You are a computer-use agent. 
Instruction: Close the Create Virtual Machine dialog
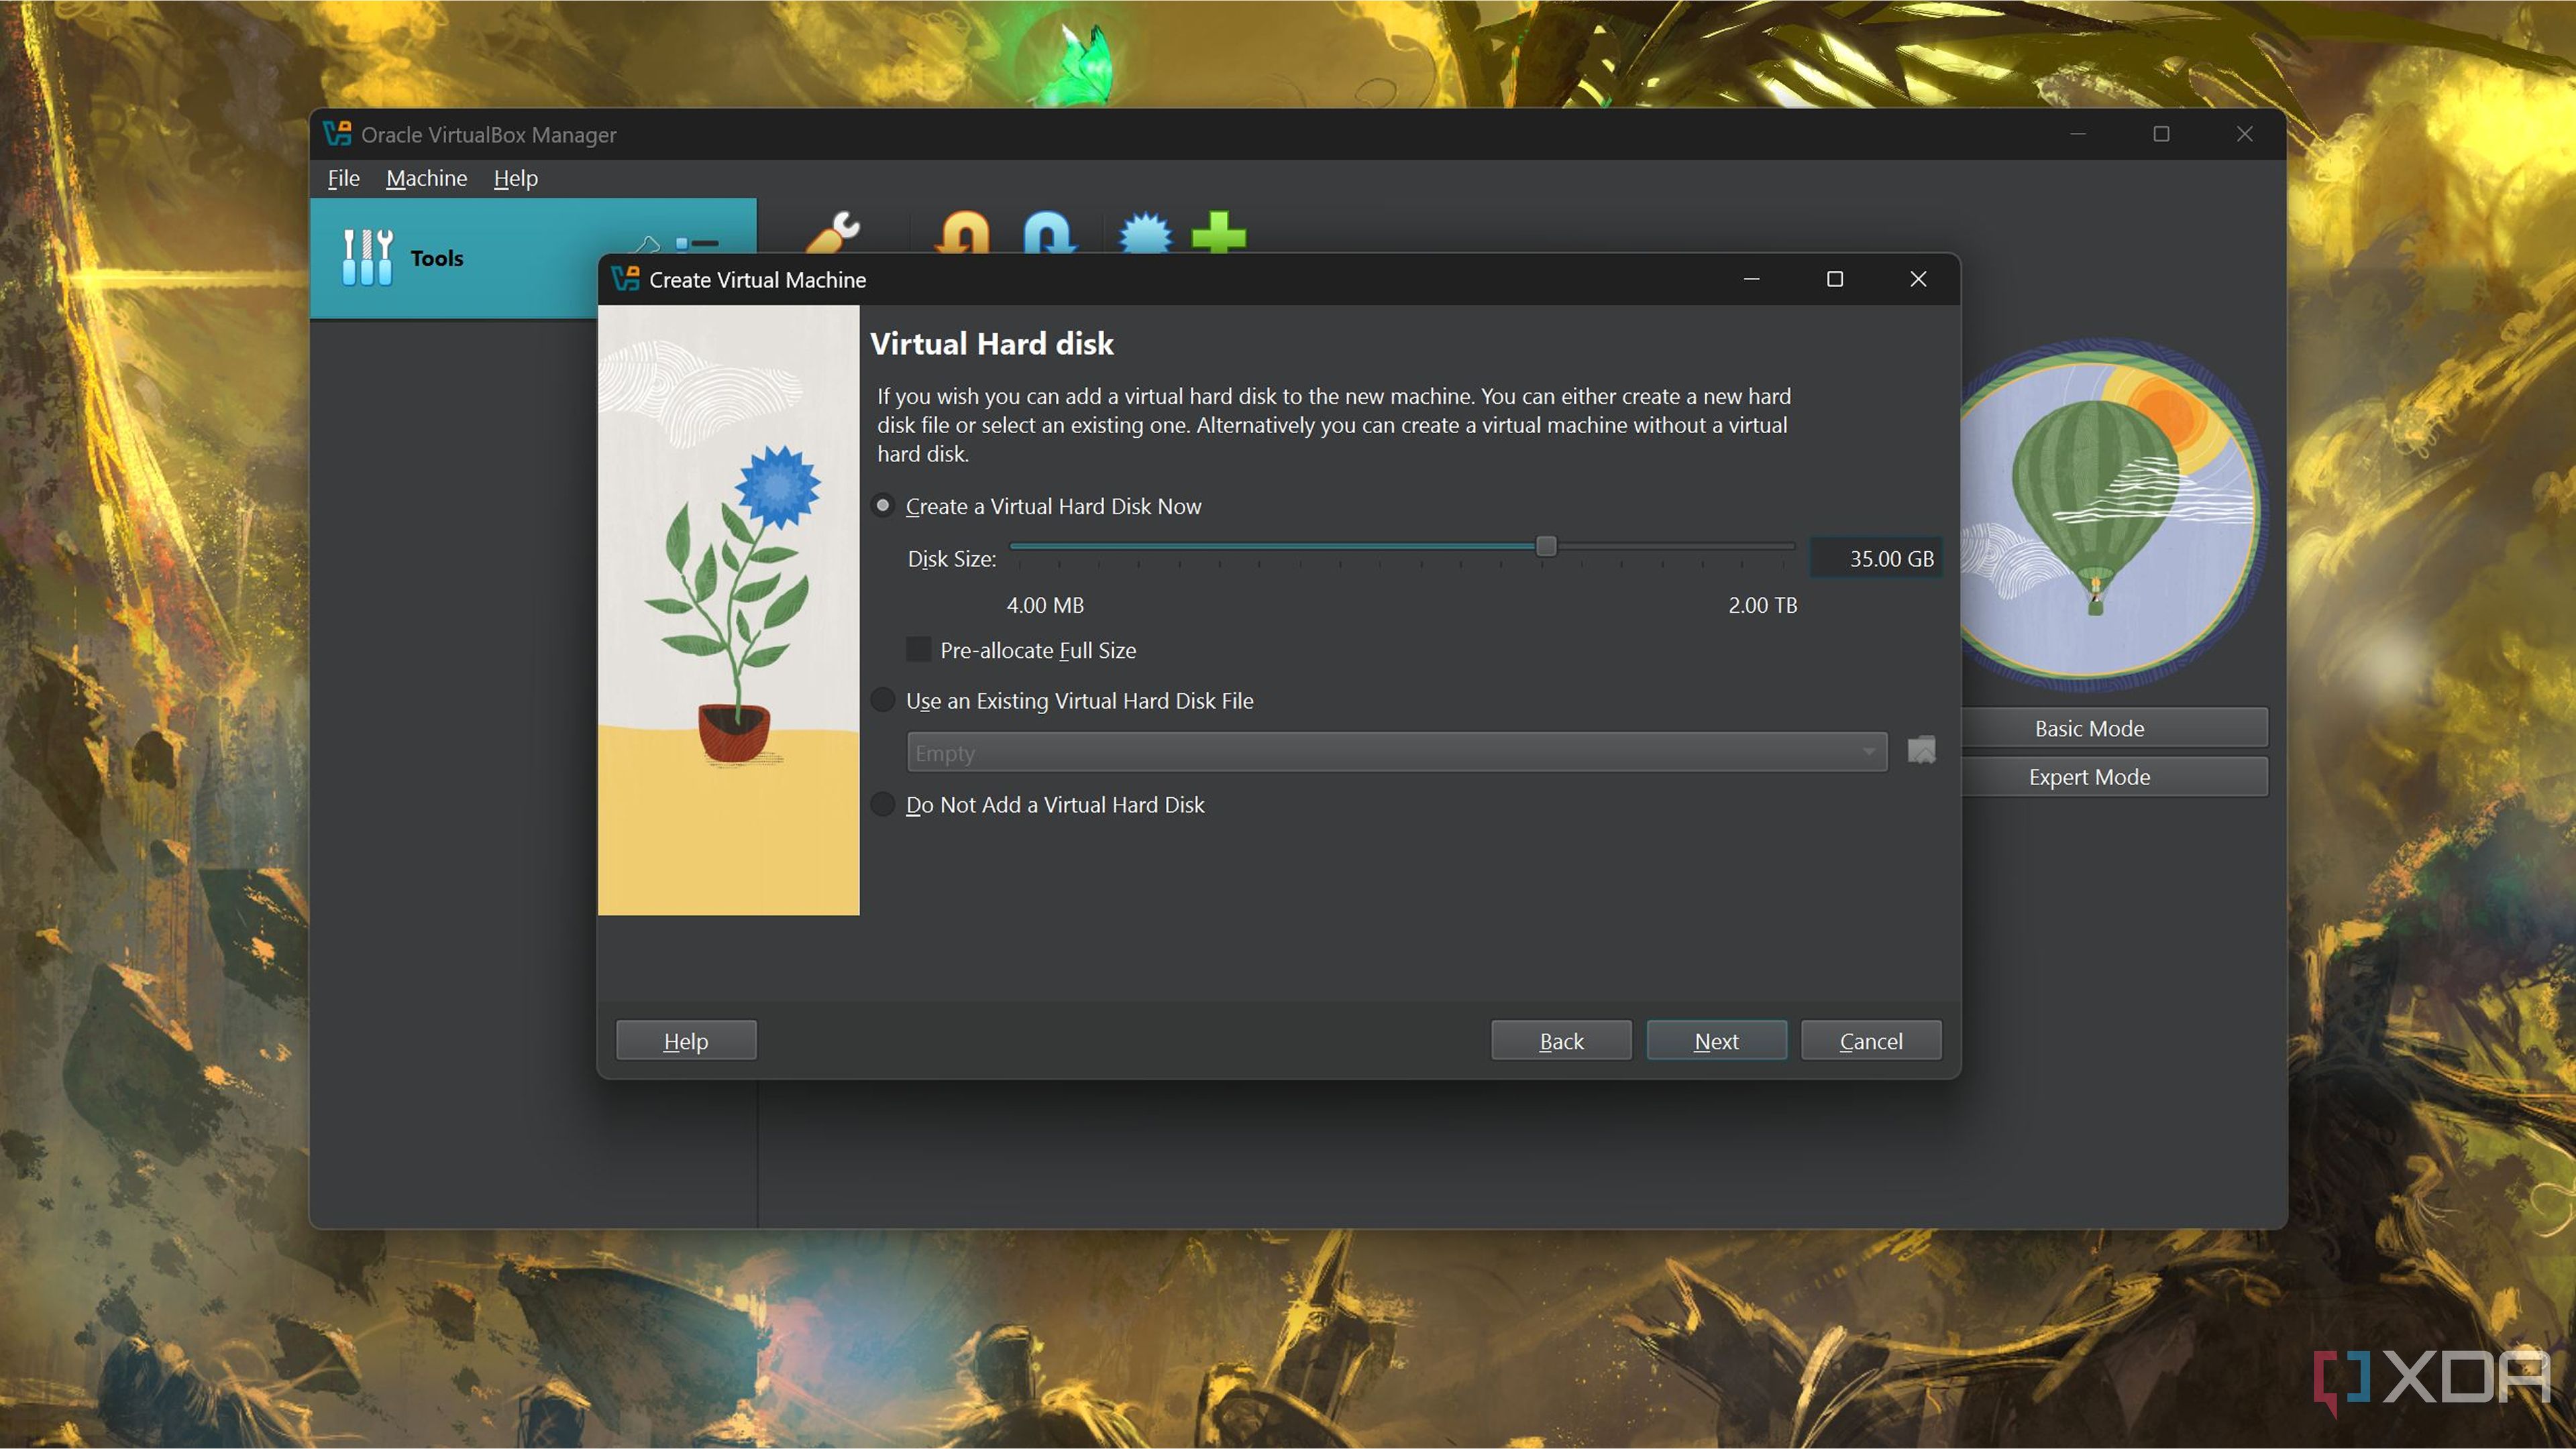[1918, 279]
